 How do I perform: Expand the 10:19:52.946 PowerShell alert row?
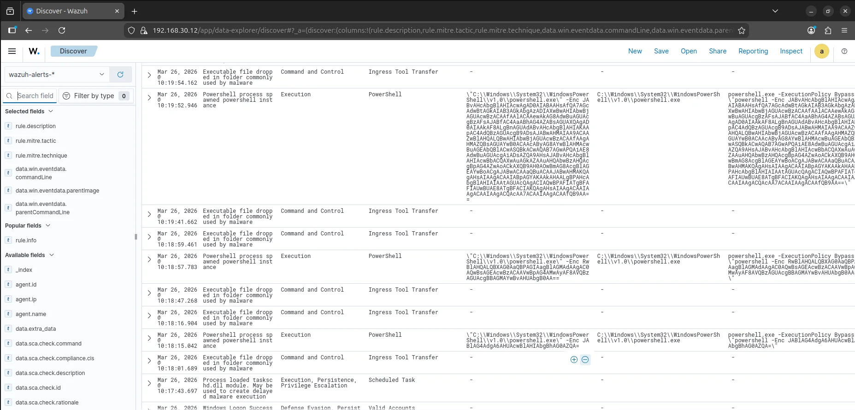pos(149,98)
